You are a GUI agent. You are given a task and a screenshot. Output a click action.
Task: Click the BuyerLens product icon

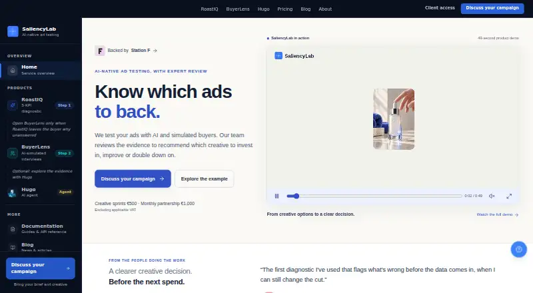point(13,153)
